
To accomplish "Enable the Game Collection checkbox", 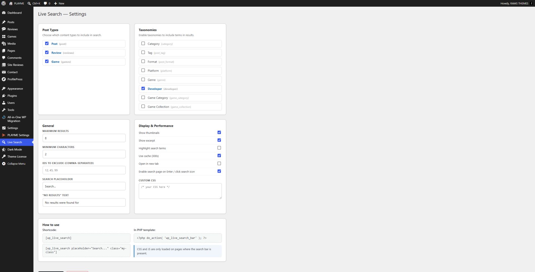I will click(143, 107).
